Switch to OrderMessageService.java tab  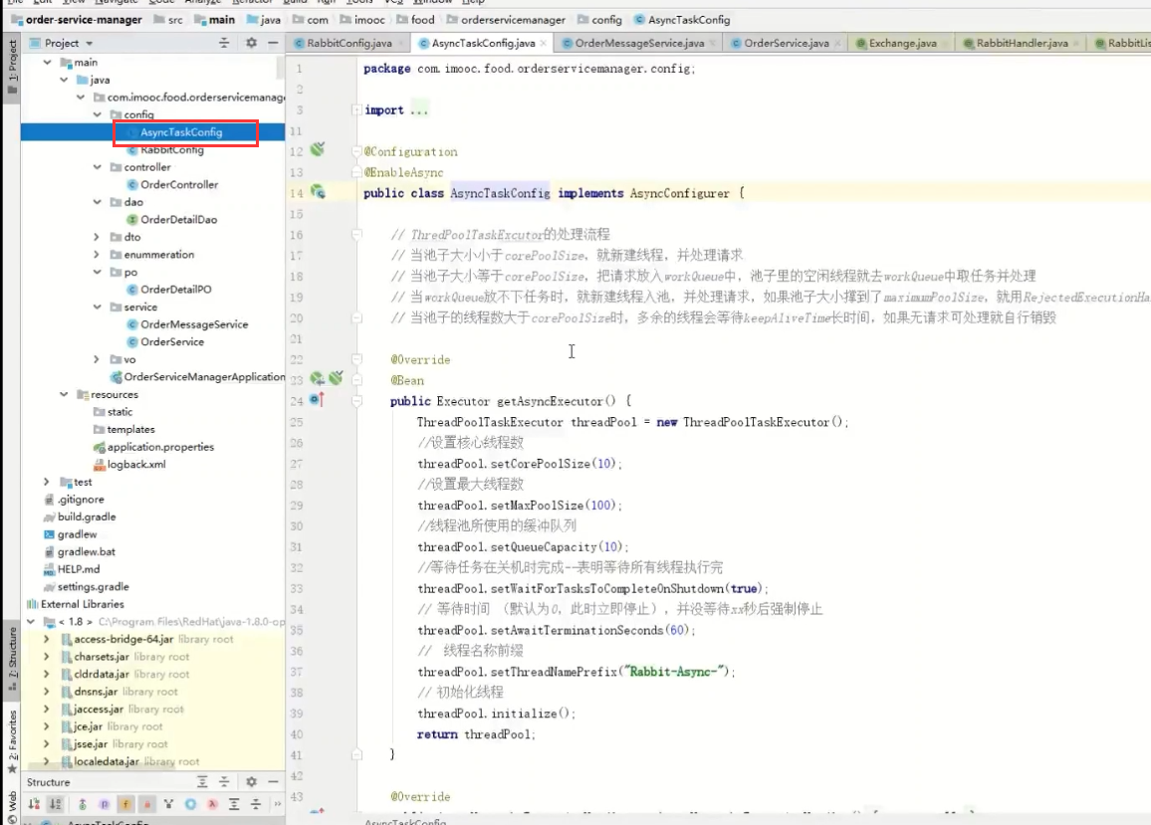[x=638, y=44]
